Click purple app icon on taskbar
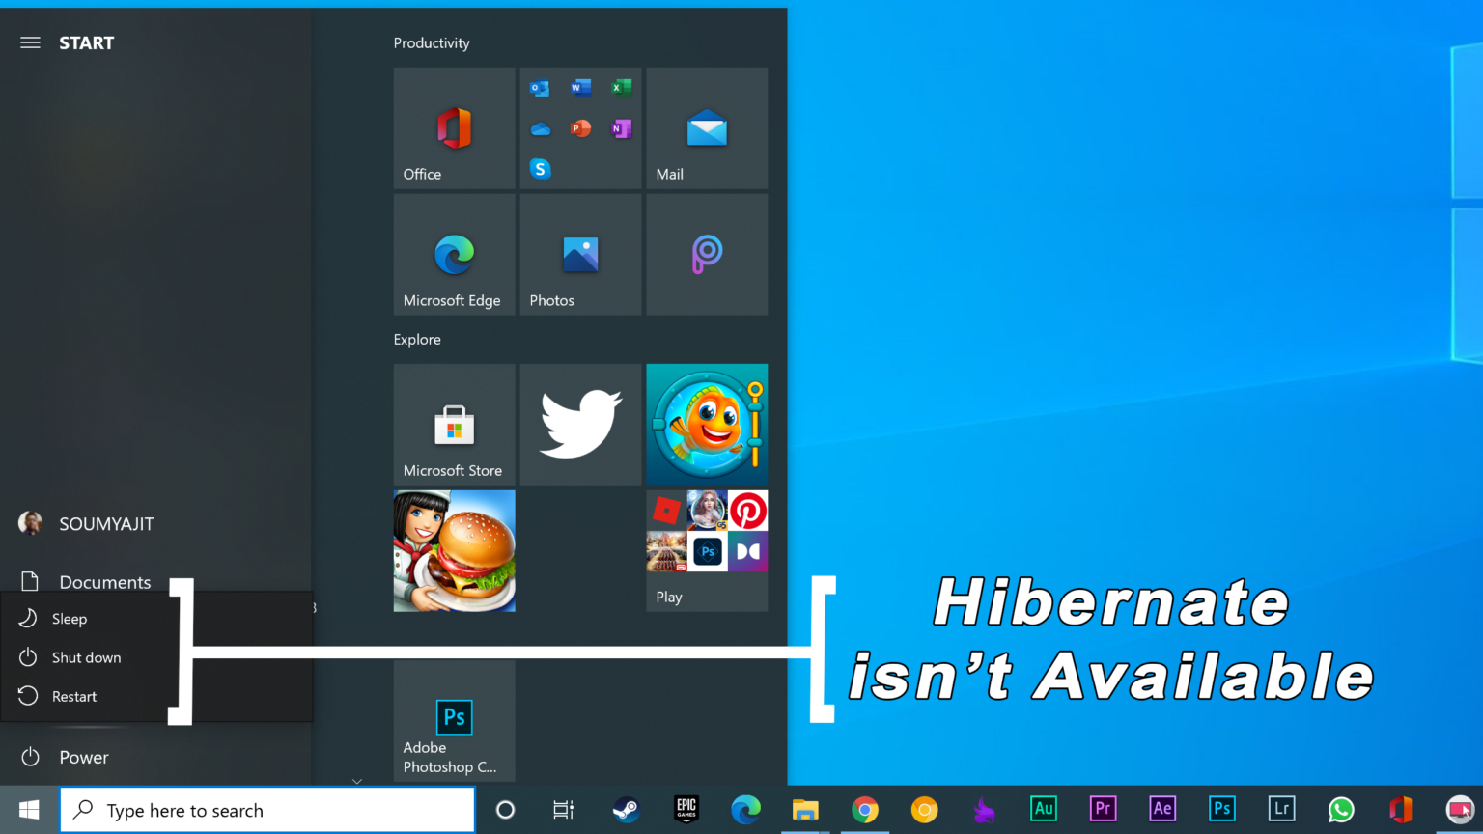The height and width of the screenshot is (834, 1483). tap(984, 810)
